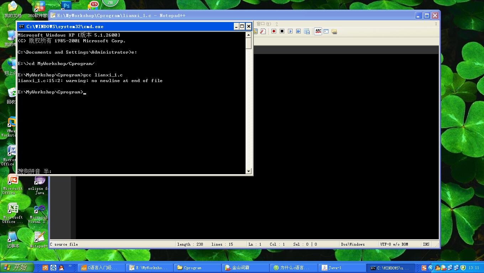This screenshot has height=273, width=484.
Task: Open the eclipse for Java desktop icon
Action: (39, 186)
